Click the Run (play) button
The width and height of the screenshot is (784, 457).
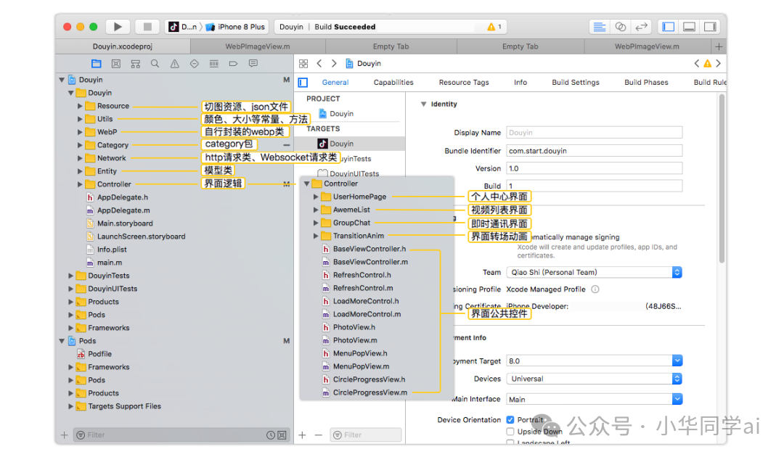pos(118,27)
